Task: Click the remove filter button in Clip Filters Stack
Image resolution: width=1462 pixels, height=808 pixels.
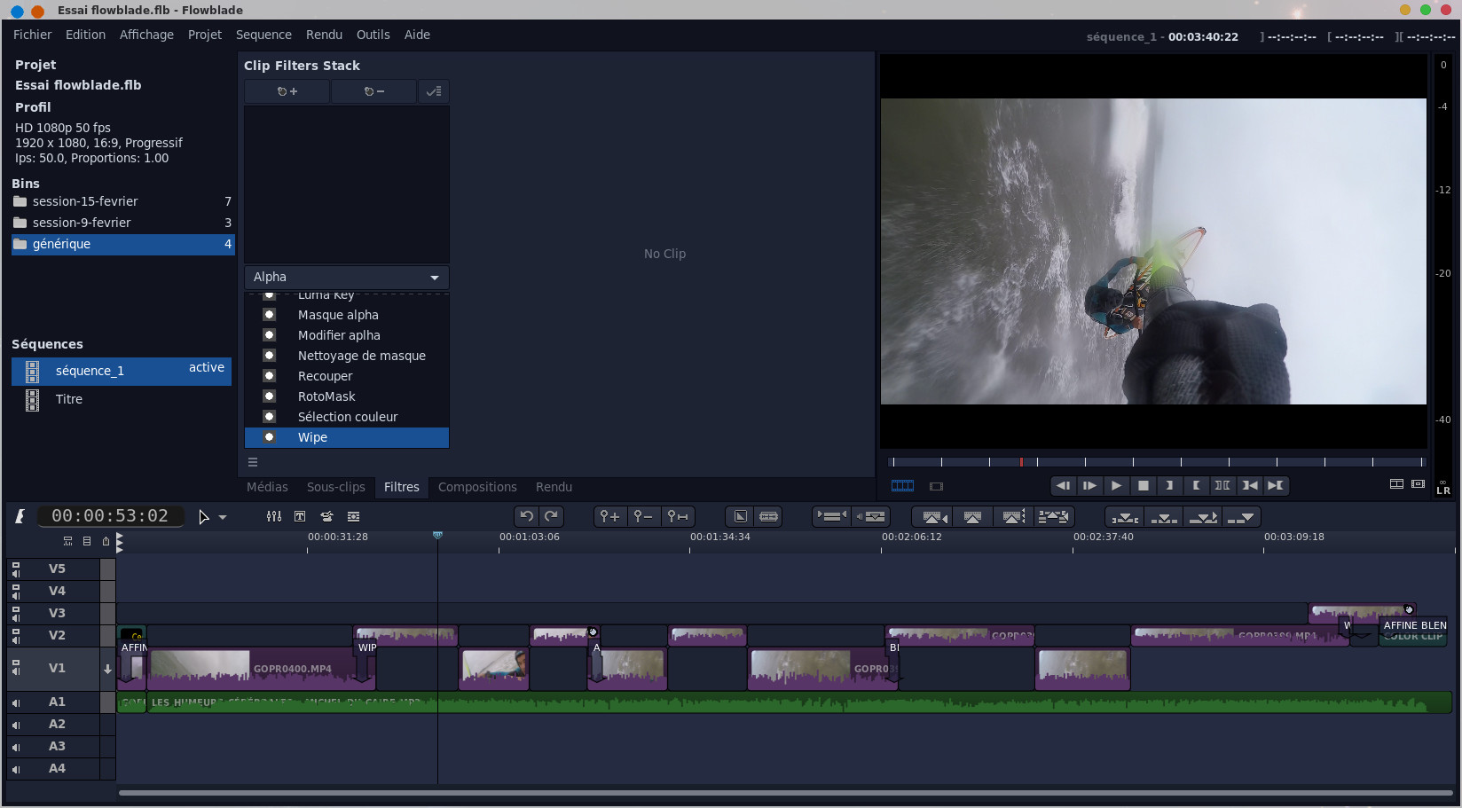Action: pos(373,91)
